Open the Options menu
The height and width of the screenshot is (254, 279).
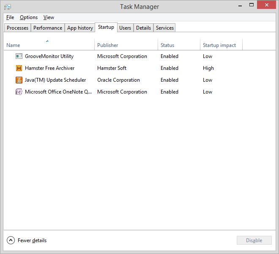[x=29, y=17]
